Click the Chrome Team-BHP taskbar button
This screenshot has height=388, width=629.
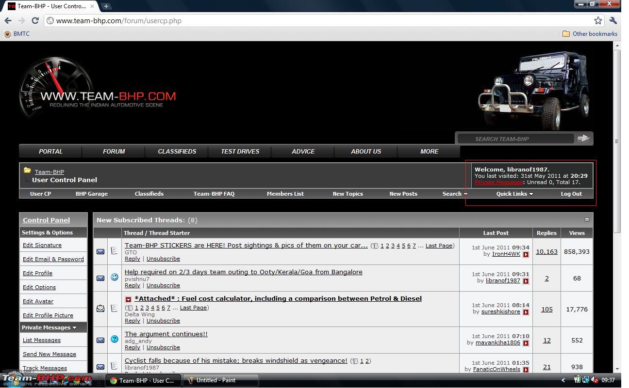pyautogui.click(x=143, y=380)
